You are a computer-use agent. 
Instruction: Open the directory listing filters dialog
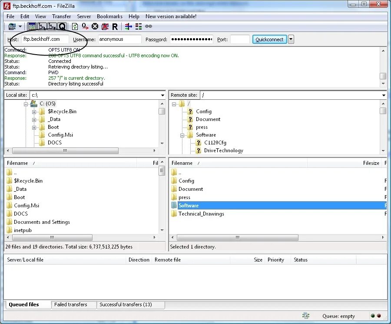point(129,26)
